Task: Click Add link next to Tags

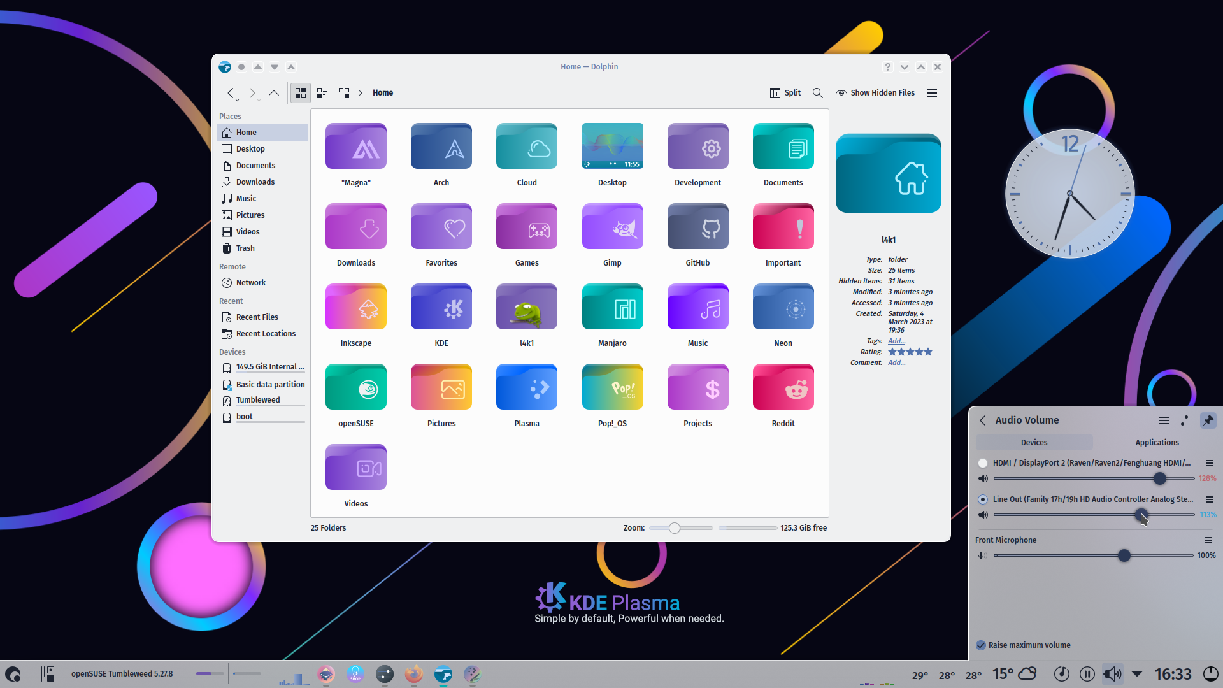Action: (896, 341)
